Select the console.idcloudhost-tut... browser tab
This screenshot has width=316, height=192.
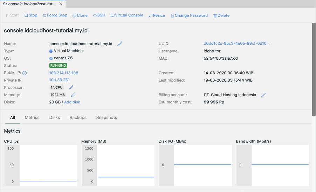33,4
